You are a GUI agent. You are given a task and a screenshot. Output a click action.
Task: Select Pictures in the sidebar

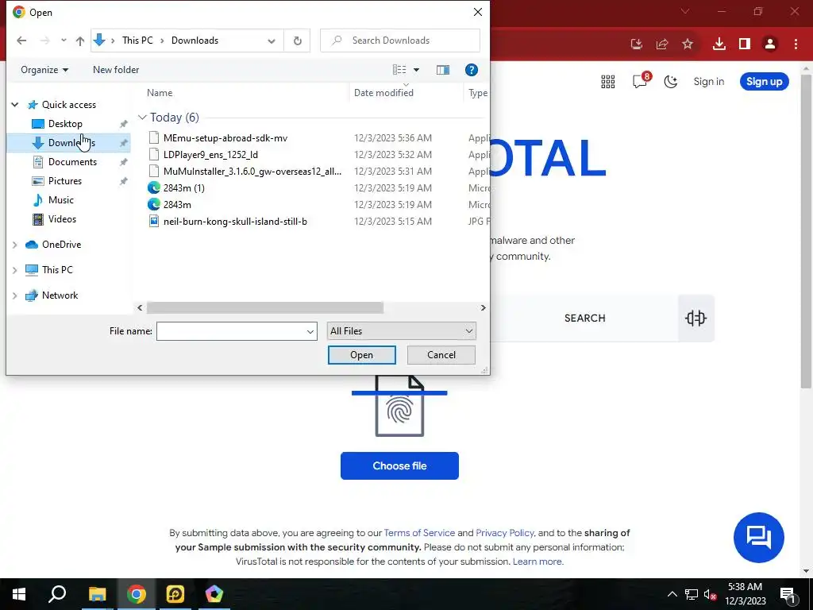point(65,181)
